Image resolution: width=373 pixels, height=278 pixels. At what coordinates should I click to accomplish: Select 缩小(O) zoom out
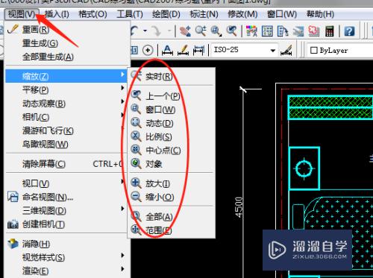[172, 198]
